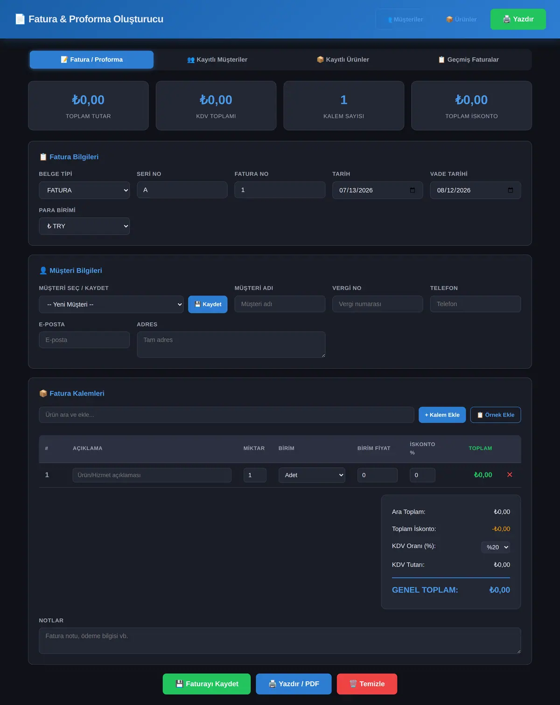
Task: Switch to the Fatura / Proforma tab
Action: [91, 60]
